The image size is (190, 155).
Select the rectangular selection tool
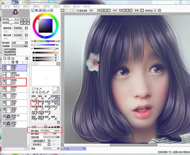coord(33,89)
